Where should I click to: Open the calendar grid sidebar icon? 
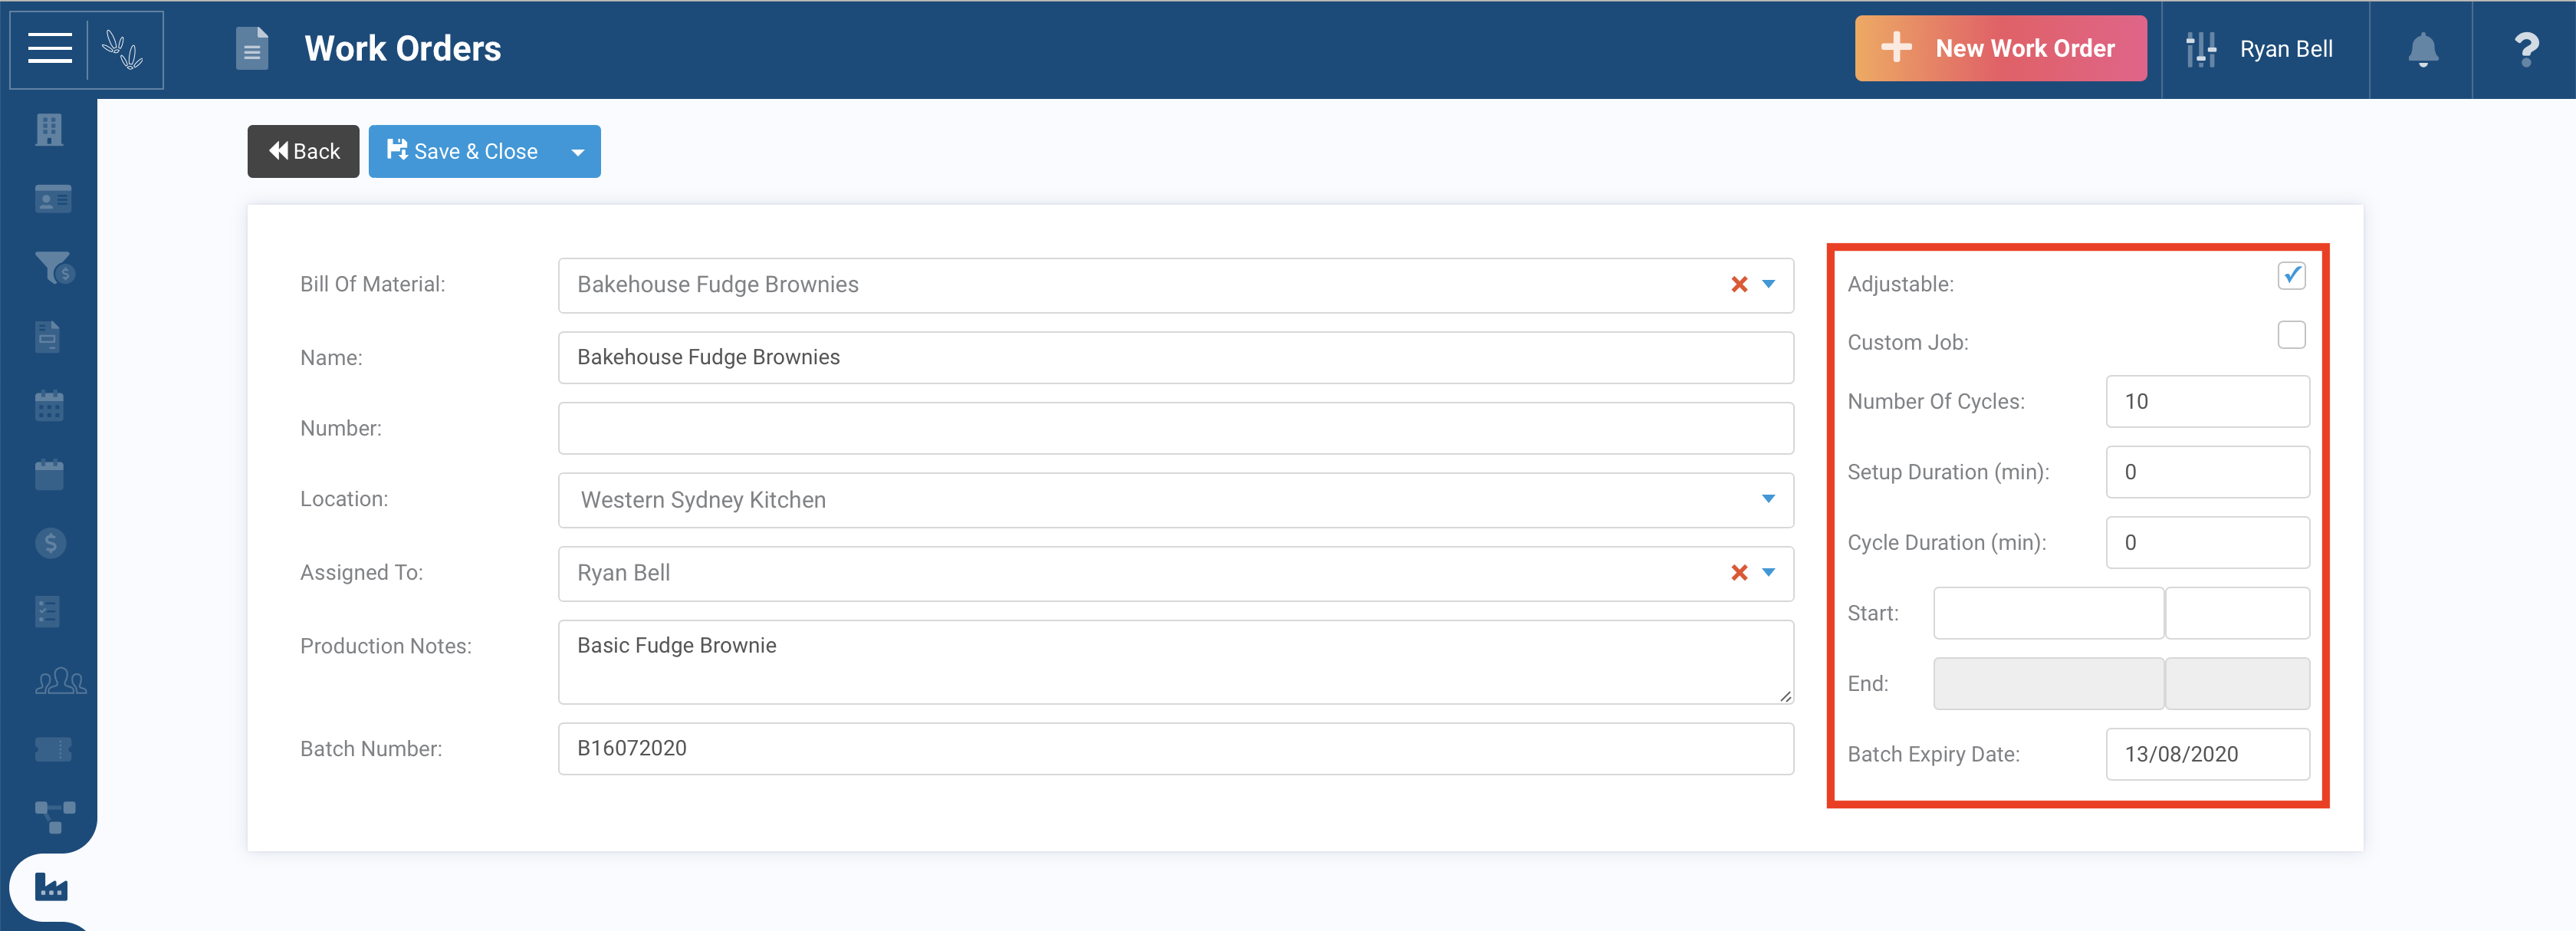click(49, 405)
